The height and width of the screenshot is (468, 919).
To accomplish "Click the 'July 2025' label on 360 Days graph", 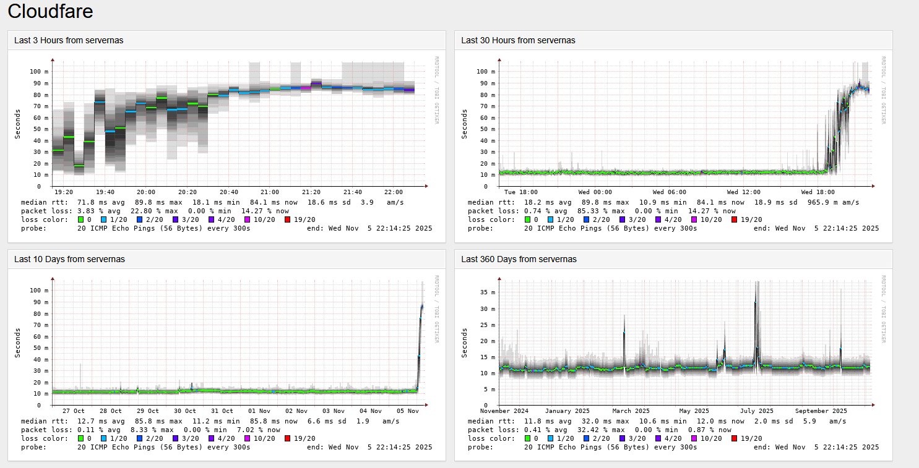I will (757, 411).
